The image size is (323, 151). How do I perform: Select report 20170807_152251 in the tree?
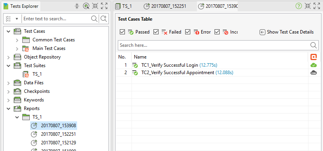[x=58, y=134]
